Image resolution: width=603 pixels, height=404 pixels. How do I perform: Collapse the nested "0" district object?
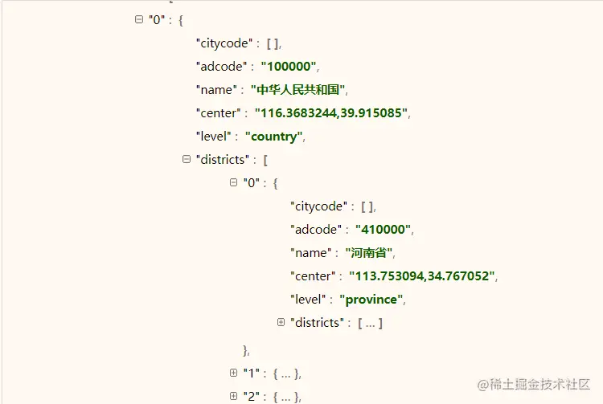point(234,182)
